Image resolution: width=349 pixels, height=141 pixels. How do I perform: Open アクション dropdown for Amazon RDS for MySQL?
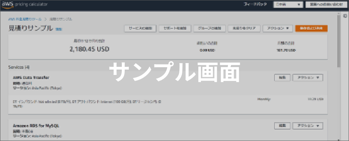tap(307, 126)
